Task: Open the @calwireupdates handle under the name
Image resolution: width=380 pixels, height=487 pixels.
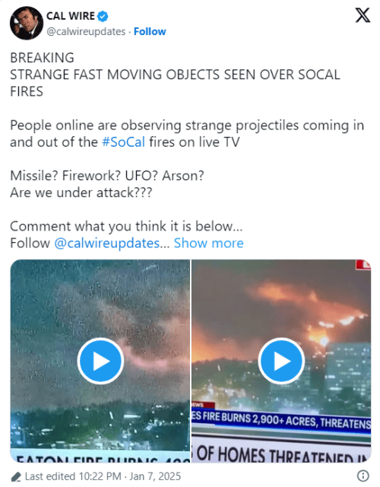Action: click(86, 31)
